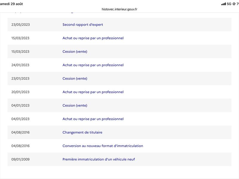
Task: Tap the cellular signal bars icon
Action: tap(223, 4)
